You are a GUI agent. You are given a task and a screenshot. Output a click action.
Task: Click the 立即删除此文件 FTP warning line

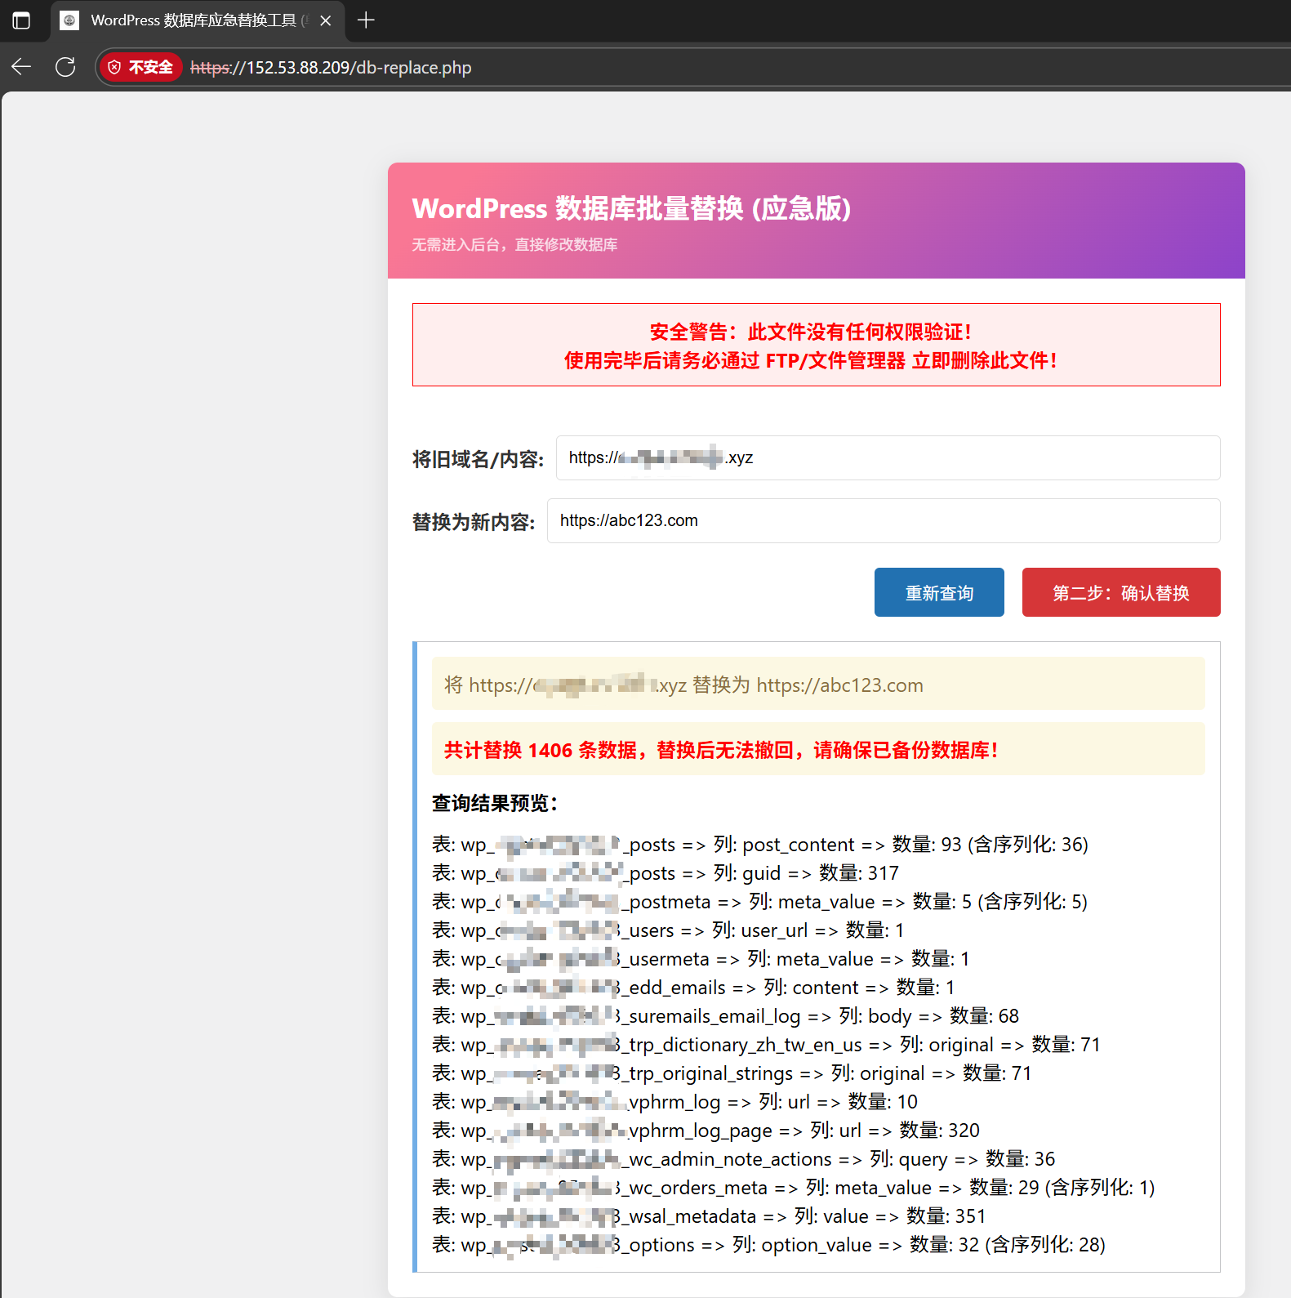[811, 360]
